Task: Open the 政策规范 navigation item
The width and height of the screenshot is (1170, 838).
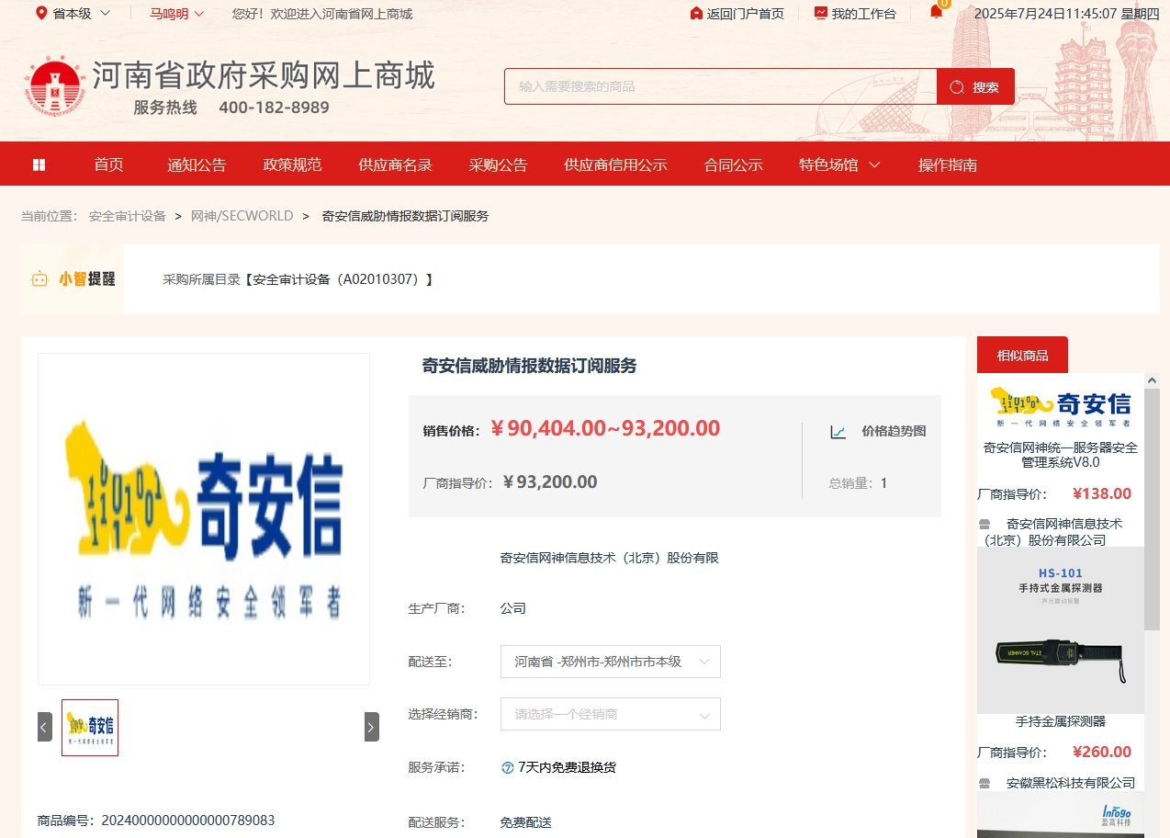Action: point(292,165)
